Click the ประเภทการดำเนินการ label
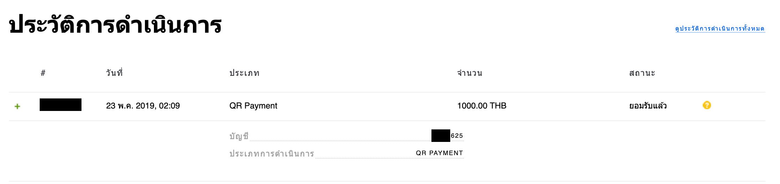 272,153
